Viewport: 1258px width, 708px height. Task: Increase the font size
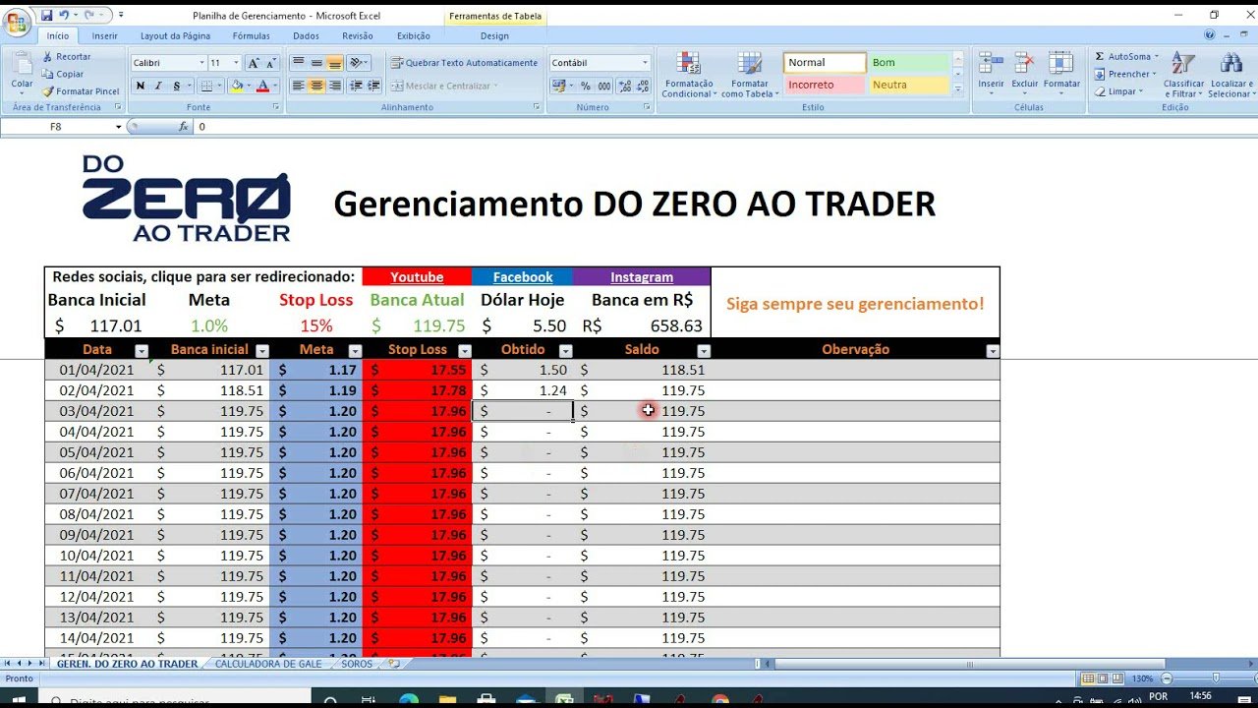254,63
